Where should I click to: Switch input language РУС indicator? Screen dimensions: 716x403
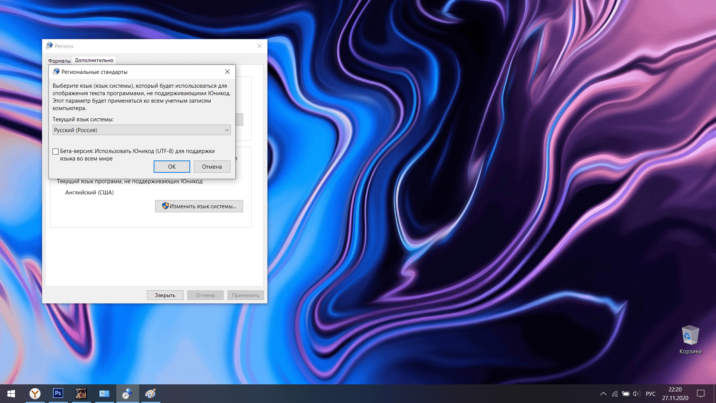coord(651,394)
